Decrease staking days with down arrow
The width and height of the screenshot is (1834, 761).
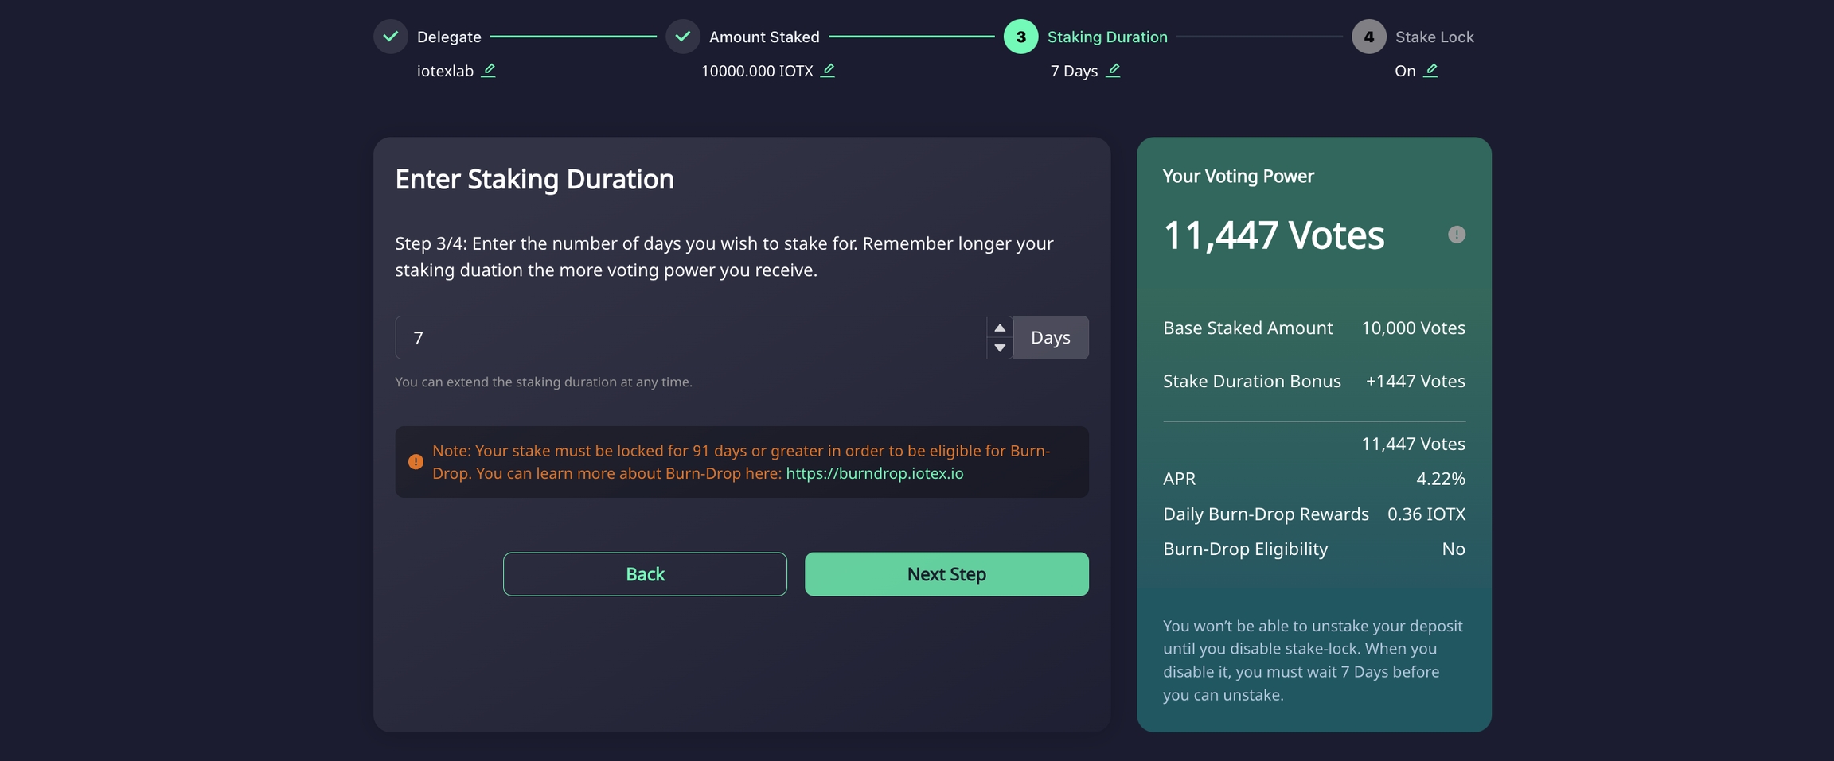(1000, 348)
